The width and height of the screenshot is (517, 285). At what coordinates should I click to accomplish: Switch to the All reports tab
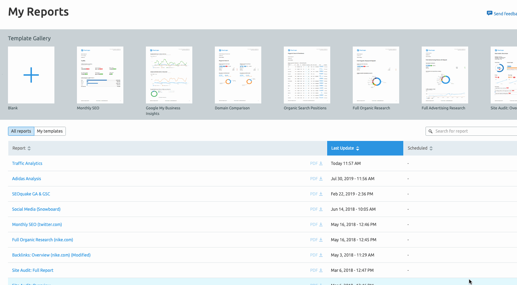[21, 131]
